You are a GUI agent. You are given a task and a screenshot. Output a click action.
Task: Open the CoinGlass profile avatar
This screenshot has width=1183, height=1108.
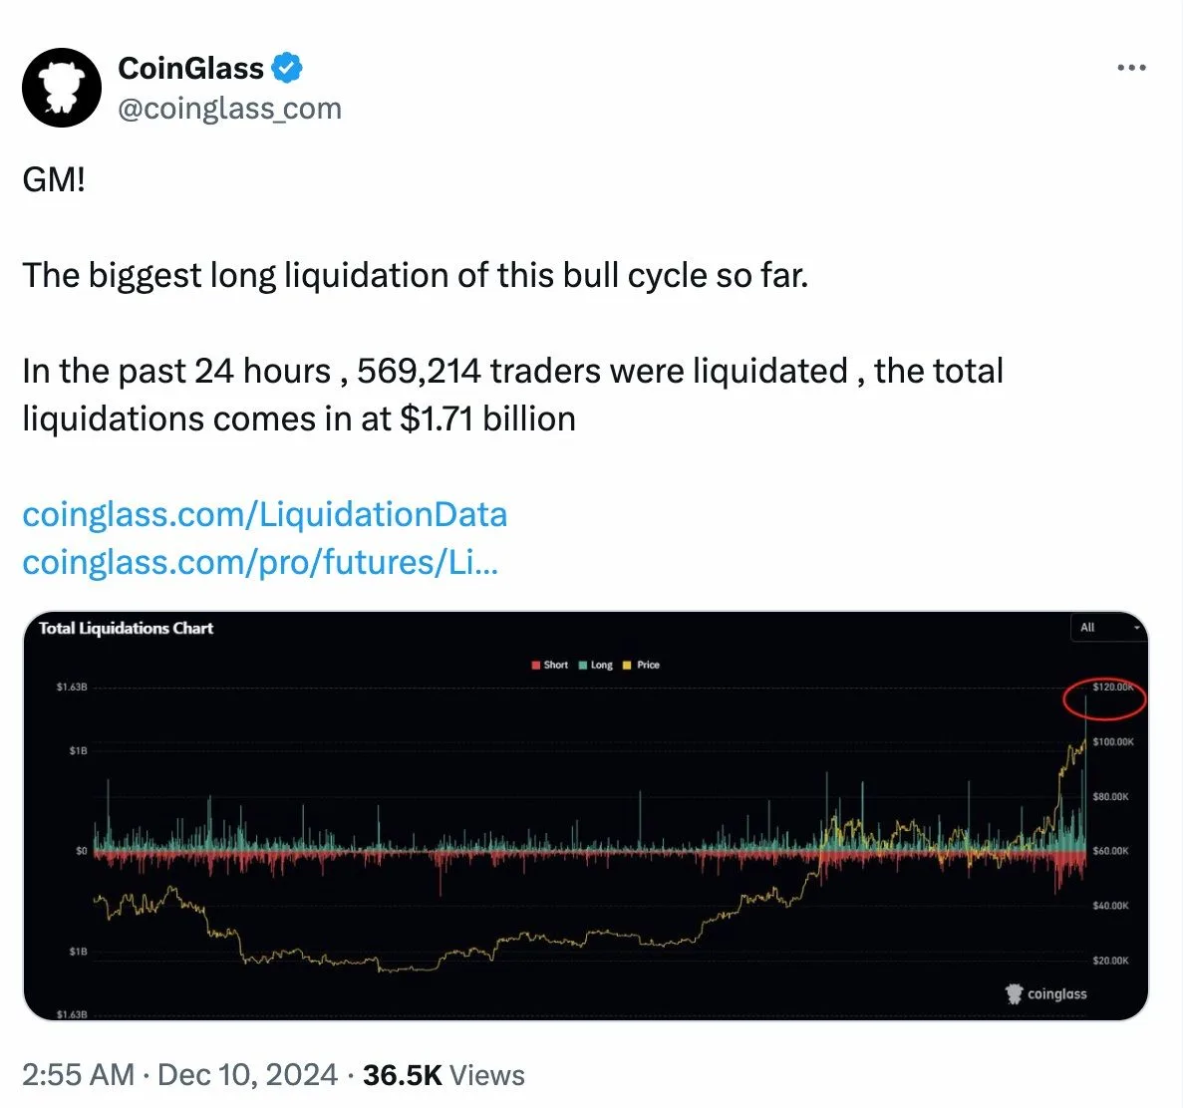(61, 88)
